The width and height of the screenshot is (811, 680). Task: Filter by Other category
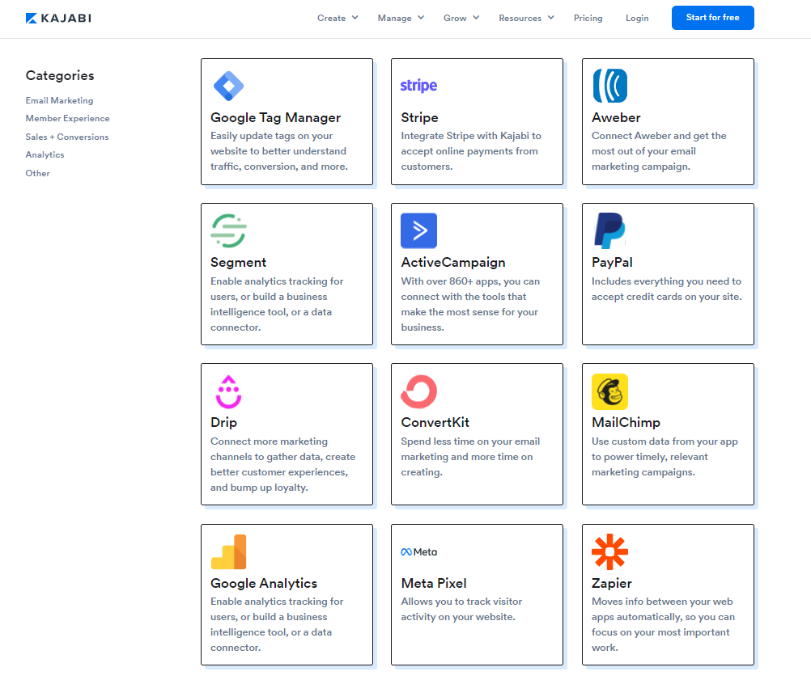coord(38,173)
